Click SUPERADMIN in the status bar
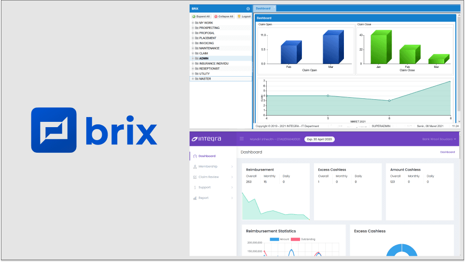The width and height of the screenshot is (465, 262). (x=381, y=126)
